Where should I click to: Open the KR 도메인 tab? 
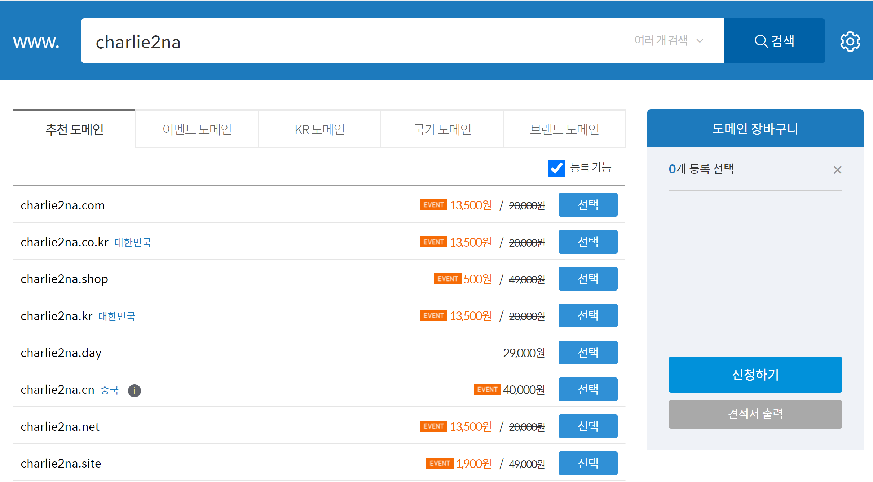coord(319,129)
